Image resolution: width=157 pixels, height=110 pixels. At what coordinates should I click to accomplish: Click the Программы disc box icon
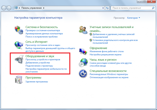click(19, 80)
